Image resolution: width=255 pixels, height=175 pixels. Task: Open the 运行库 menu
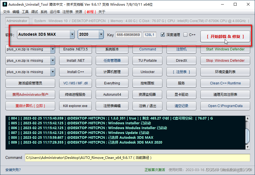click(55, 12)
